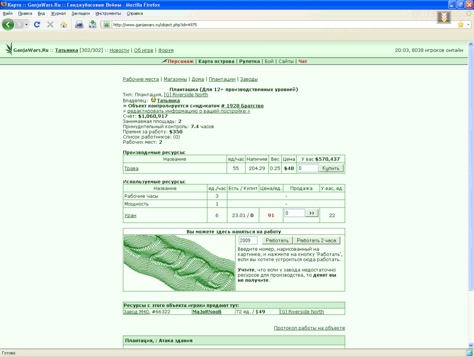Viewport: 474px width, 357px height.
Task: Go to the Home page icon
Action: [x=64, y=24]
